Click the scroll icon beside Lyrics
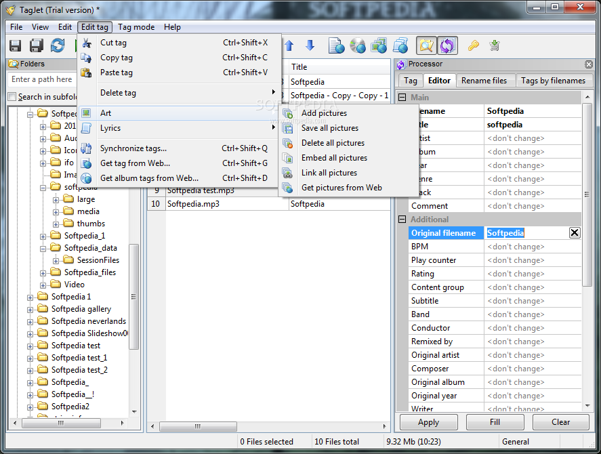Image resolution: width=601 pixels, height=454 pixels. click(x=87, y=128)
